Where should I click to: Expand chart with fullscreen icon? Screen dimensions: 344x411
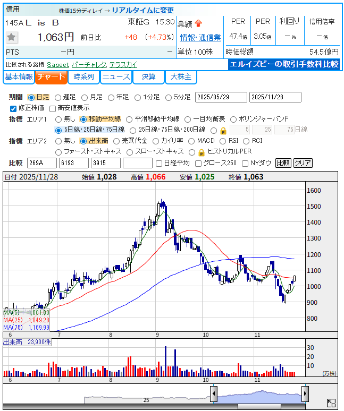point(331,403)
